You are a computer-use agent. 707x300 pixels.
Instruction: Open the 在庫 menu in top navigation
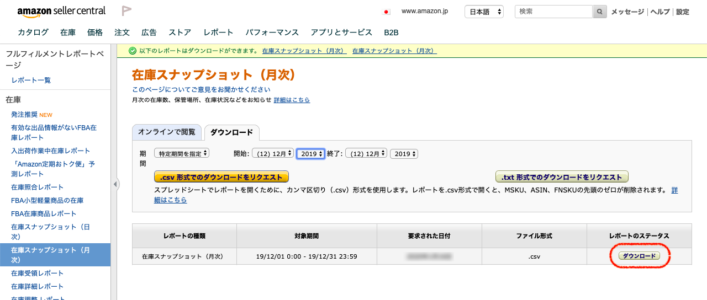pyautogui.click(x=68, y=33)
